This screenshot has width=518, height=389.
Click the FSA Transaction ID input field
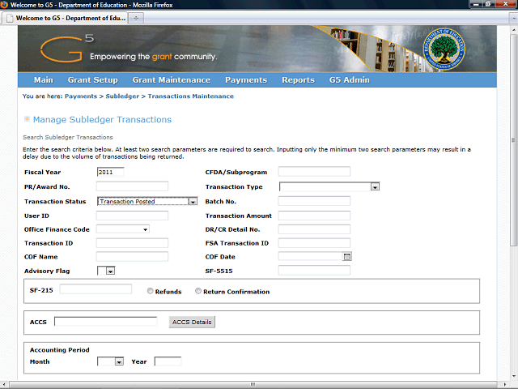point(314,243)
